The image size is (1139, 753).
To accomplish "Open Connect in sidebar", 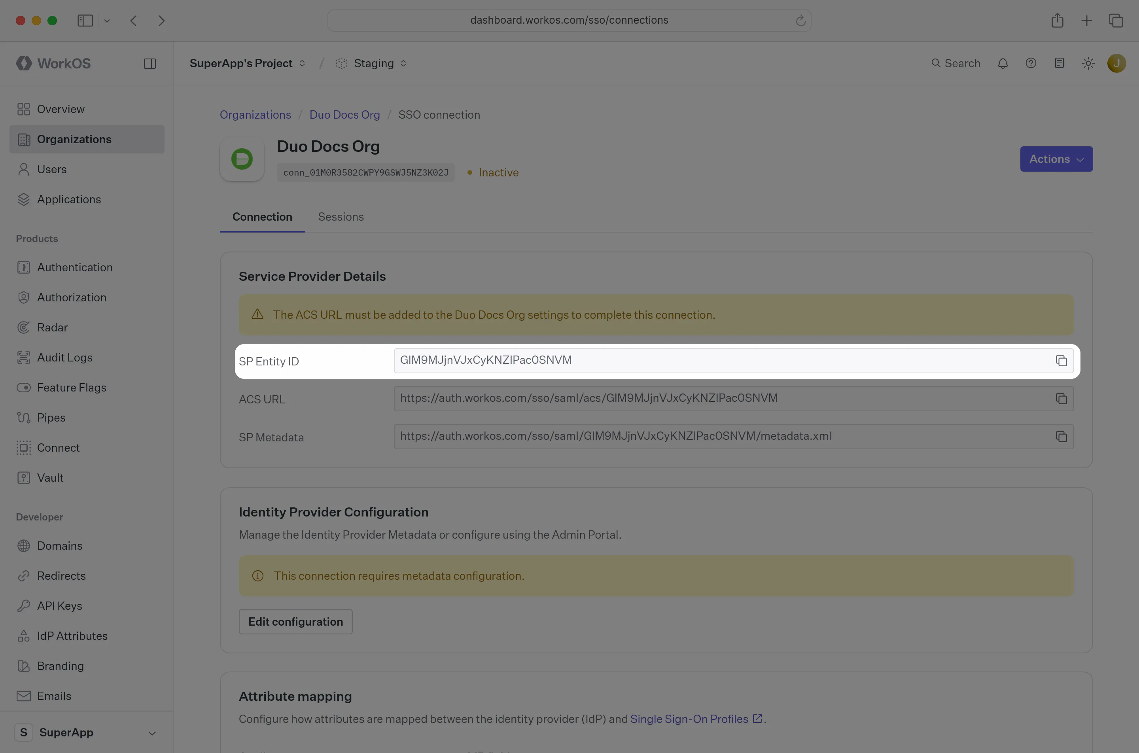I will pyautogui.click(x=87, y=448).
